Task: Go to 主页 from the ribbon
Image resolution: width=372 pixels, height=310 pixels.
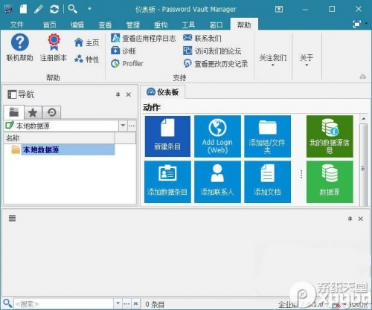Action: pos(86,42)
